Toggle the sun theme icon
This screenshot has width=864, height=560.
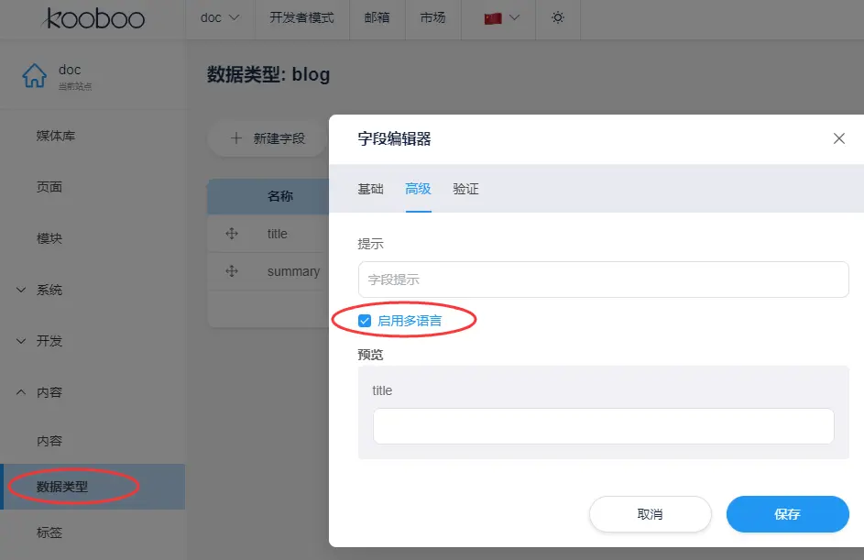(558, 17)
